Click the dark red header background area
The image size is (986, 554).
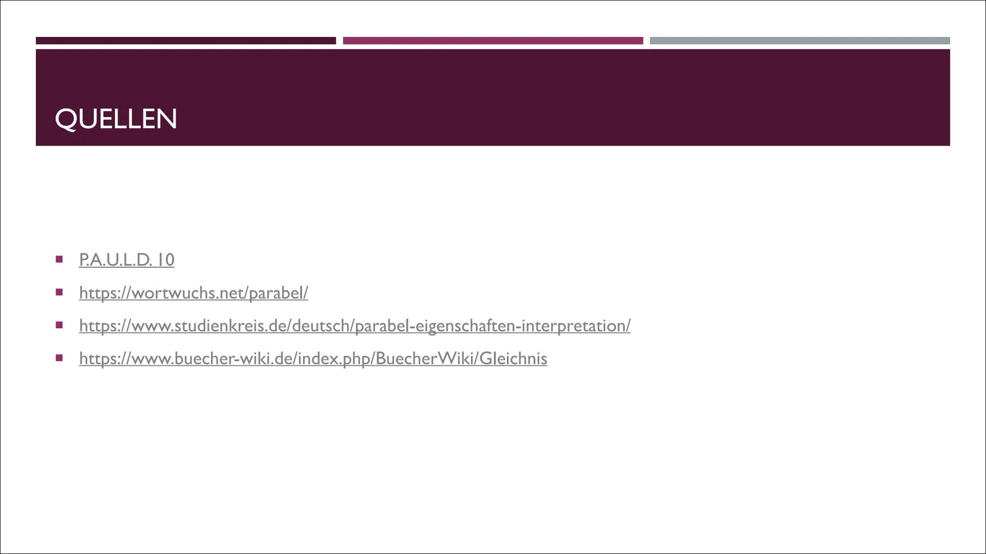coord(493,97)
